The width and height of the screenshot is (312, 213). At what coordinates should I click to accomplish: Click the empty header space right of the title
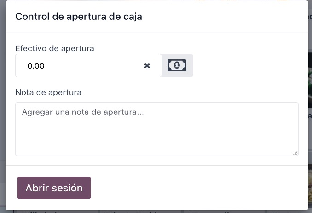(225, 17)
